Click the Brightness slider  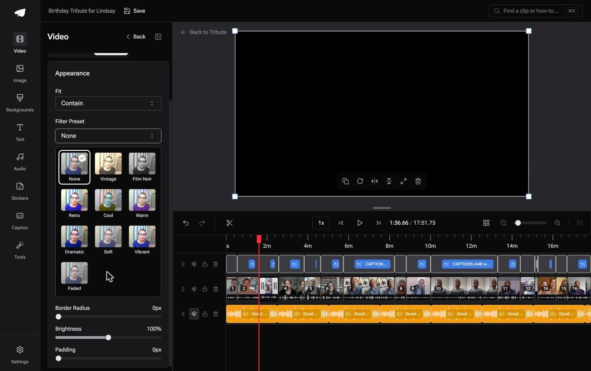pos(108,337)
